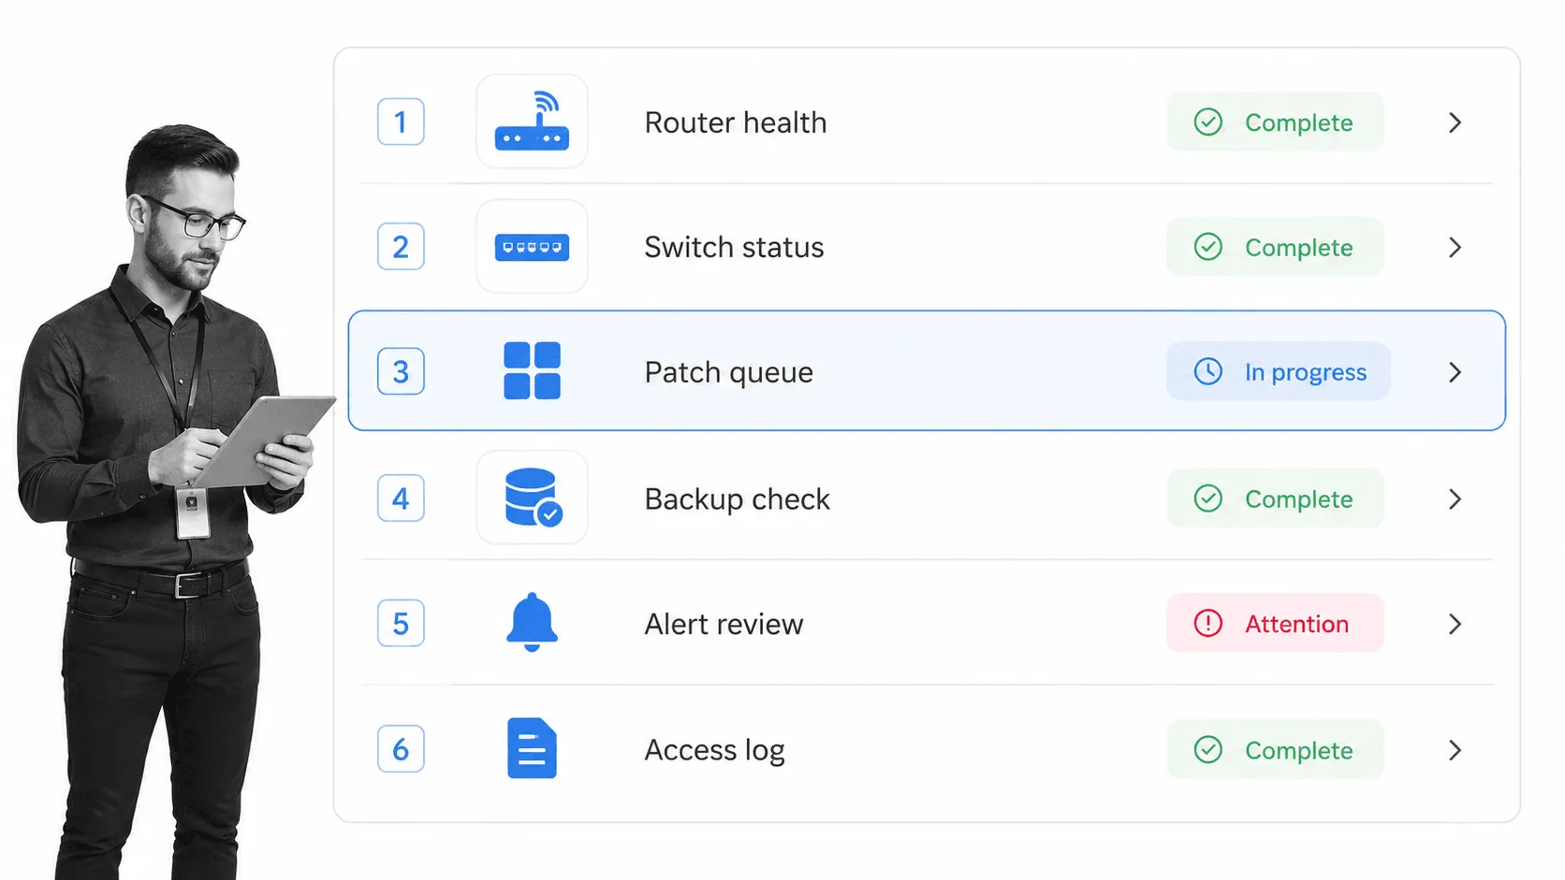
Task: Click the bell icon for Alert review
Action: coord(532,622)
